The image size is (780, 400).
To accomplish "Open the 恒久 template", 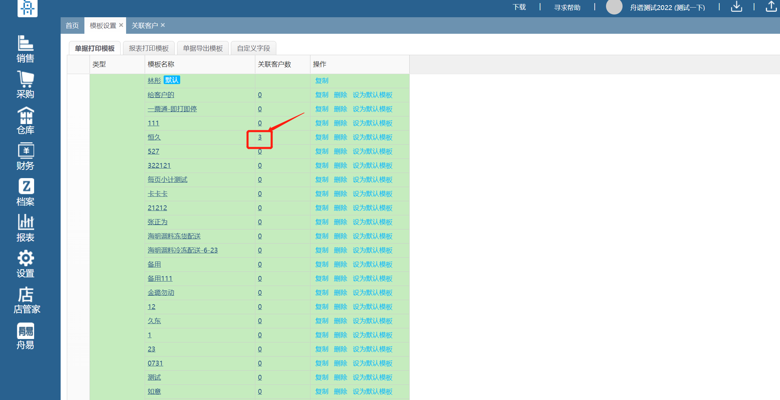I will (x=154, y=137).
